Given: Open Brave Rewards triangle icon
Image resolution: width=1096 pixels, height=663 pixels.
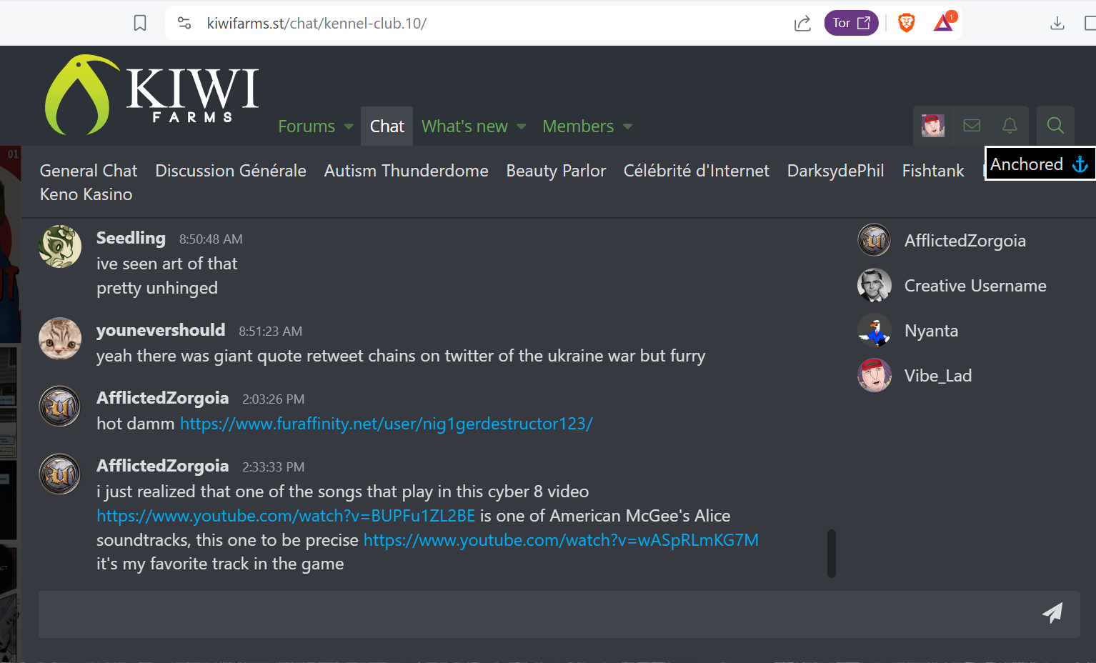Looking at the screenshot, I should point(945,22).
